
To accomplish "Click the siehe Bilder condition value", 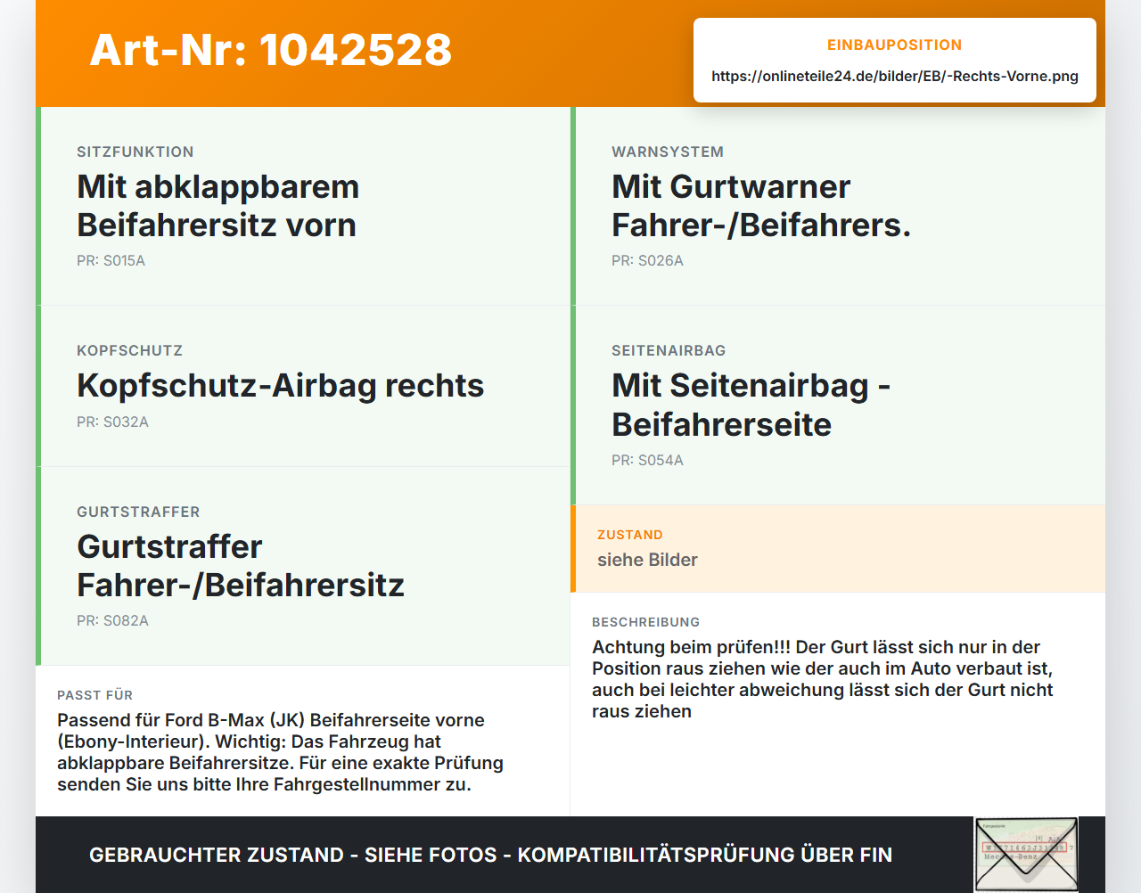I will (x=647, y=560).
